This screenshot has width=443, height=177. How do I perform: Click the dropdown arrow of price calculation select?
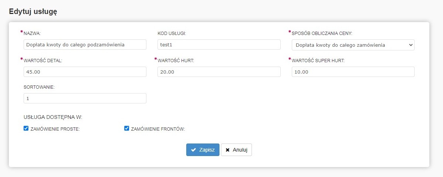pos(411,45)
